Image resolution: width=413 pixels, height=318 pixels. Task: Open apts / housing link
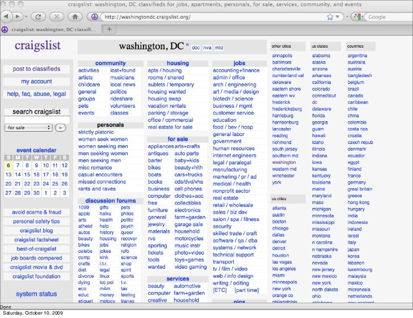tap(165, 70)
